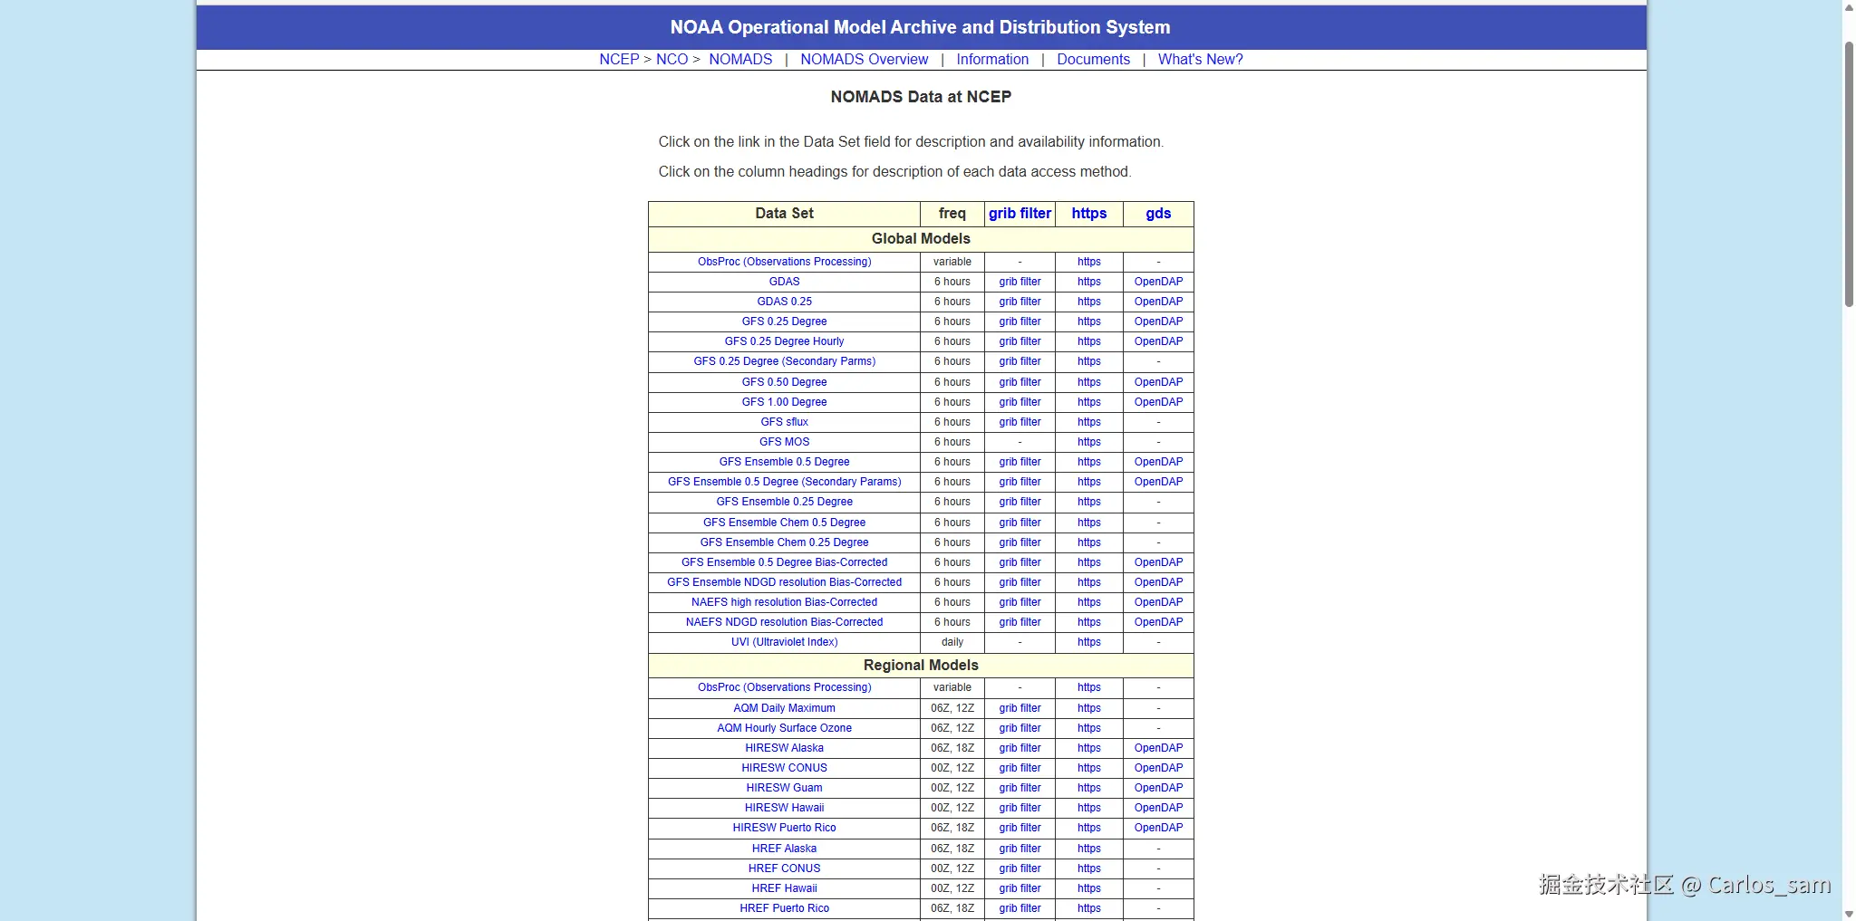Open the Documents navigation link
Viewport: 1856px width, 921px height.
(x=1093, y=60)
